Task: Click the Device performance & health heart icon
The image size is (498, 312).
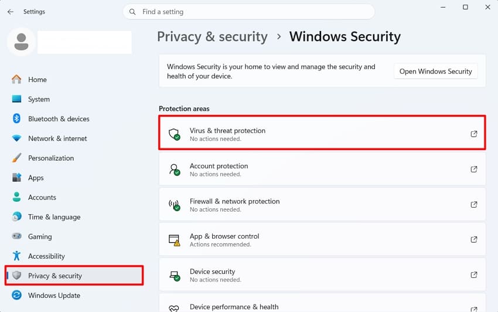Action: click(174, 308)
